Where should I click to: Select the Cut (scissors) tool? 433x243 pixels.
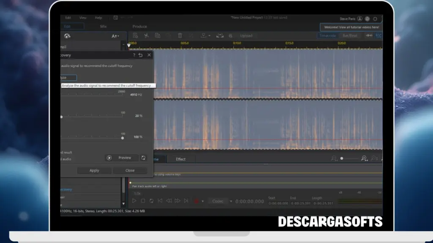[x=146, y=35]
